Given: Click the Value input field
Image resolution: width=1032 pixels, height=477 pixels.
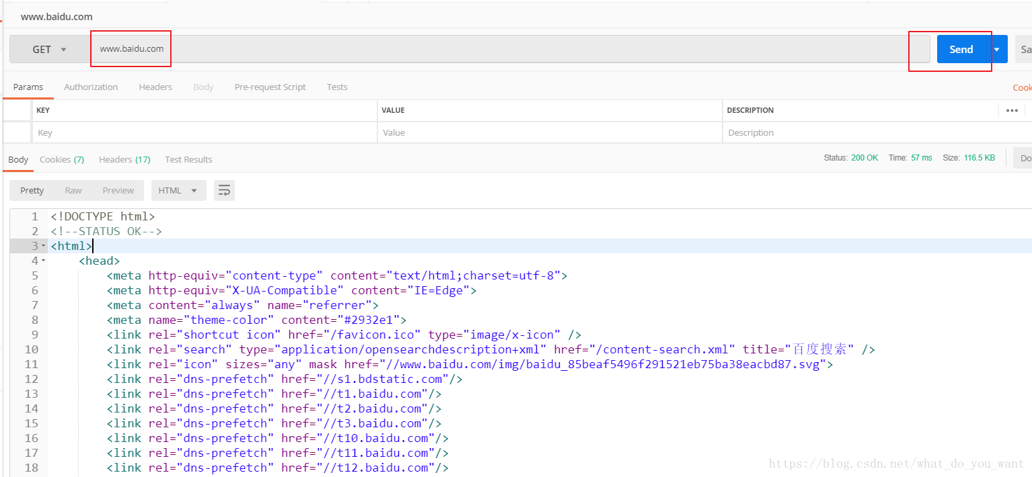Looking at the screenshot, I should coord(550,133).
